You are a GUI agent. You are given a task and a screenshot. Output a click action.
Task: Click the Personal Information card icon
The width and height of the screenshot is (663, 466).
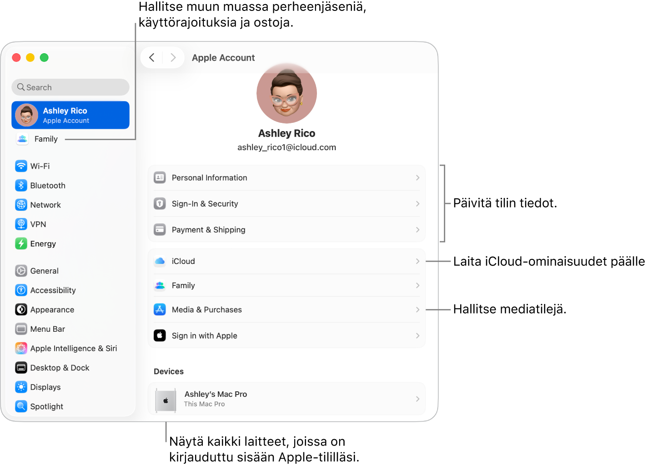[160, 177]
